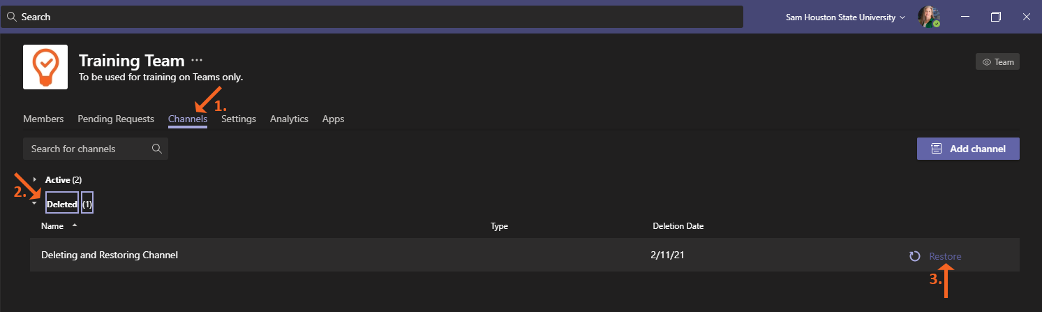The width and height of the screenshot is (1042, 312).
Task: Click the Add channel button
Action: point(968,149)
